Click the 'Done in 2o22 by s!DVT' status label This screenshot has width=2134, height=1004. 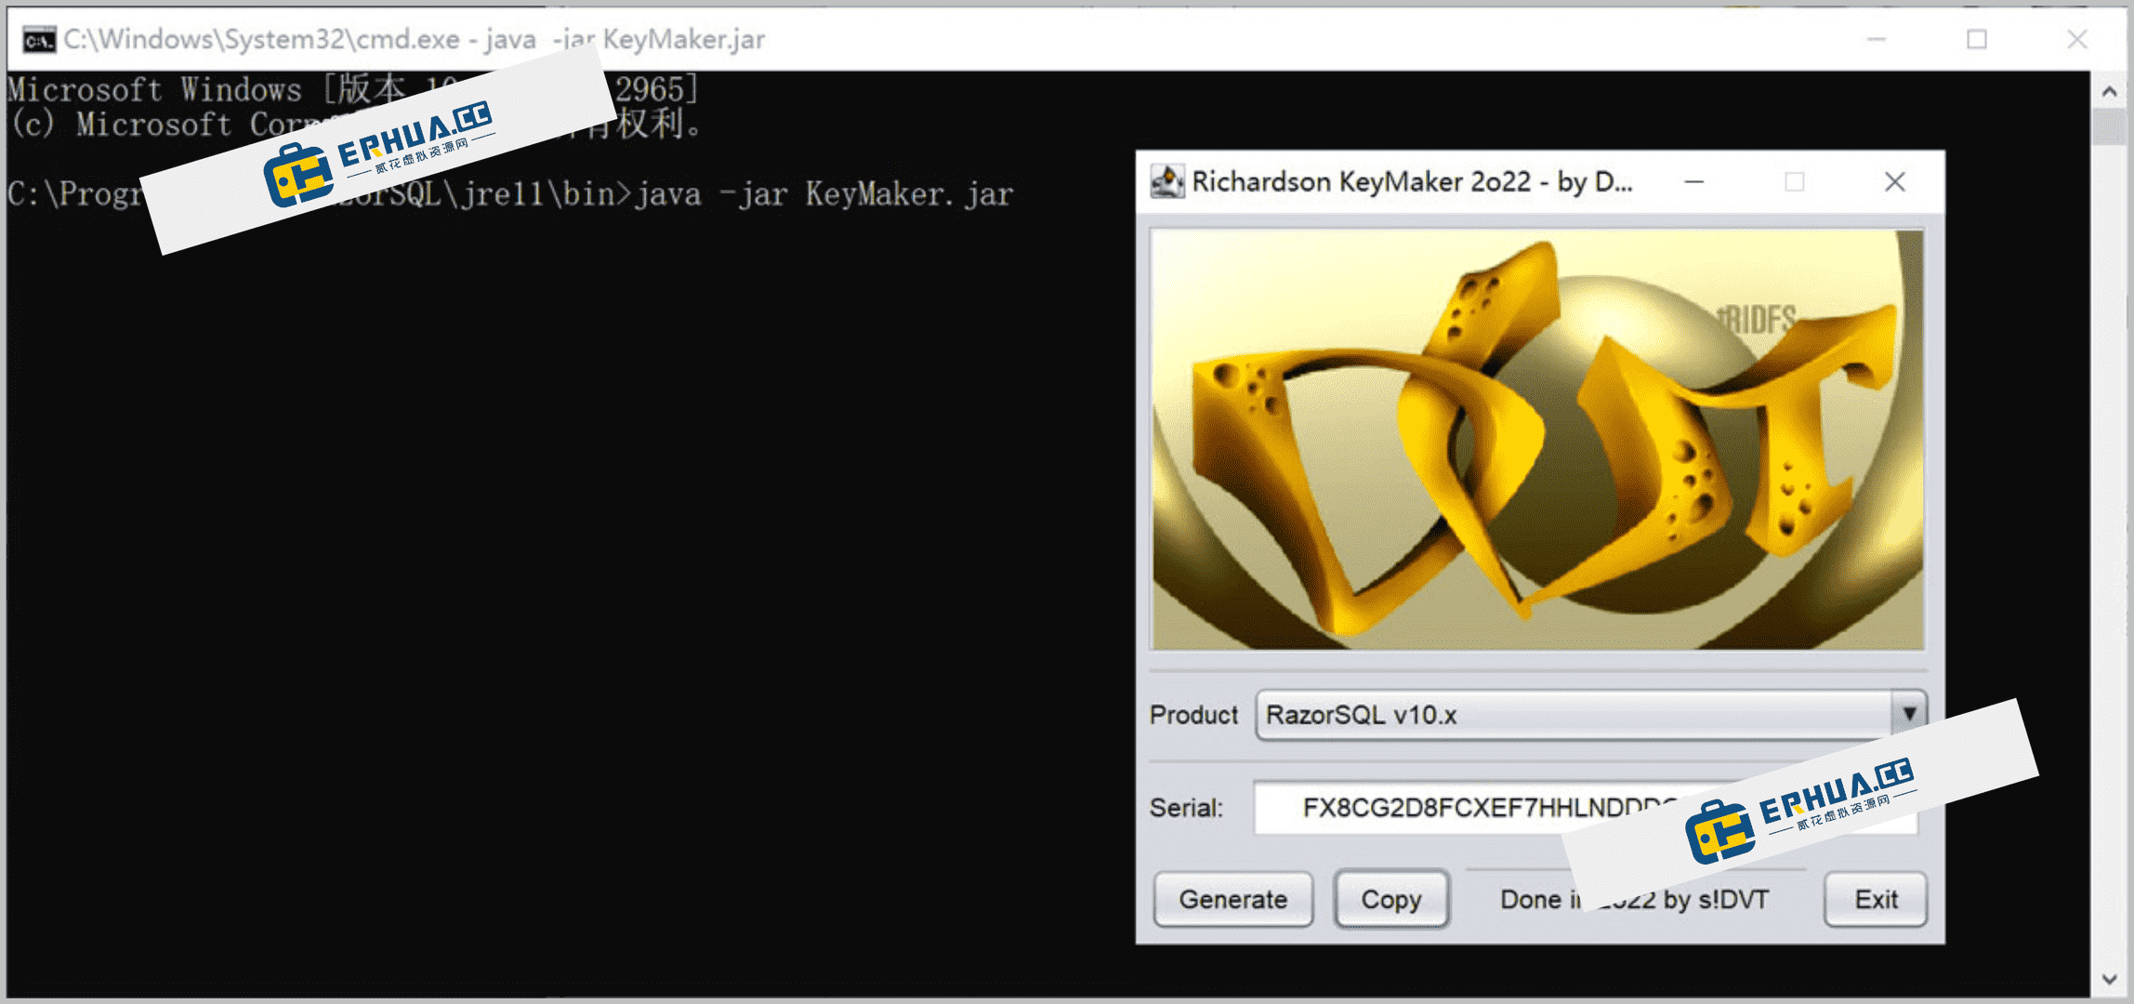(x=1635, y=899)
